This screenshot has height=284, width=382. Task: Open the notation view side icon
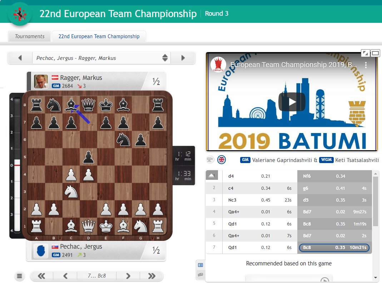pyautogui.click(x=200, y=265)
